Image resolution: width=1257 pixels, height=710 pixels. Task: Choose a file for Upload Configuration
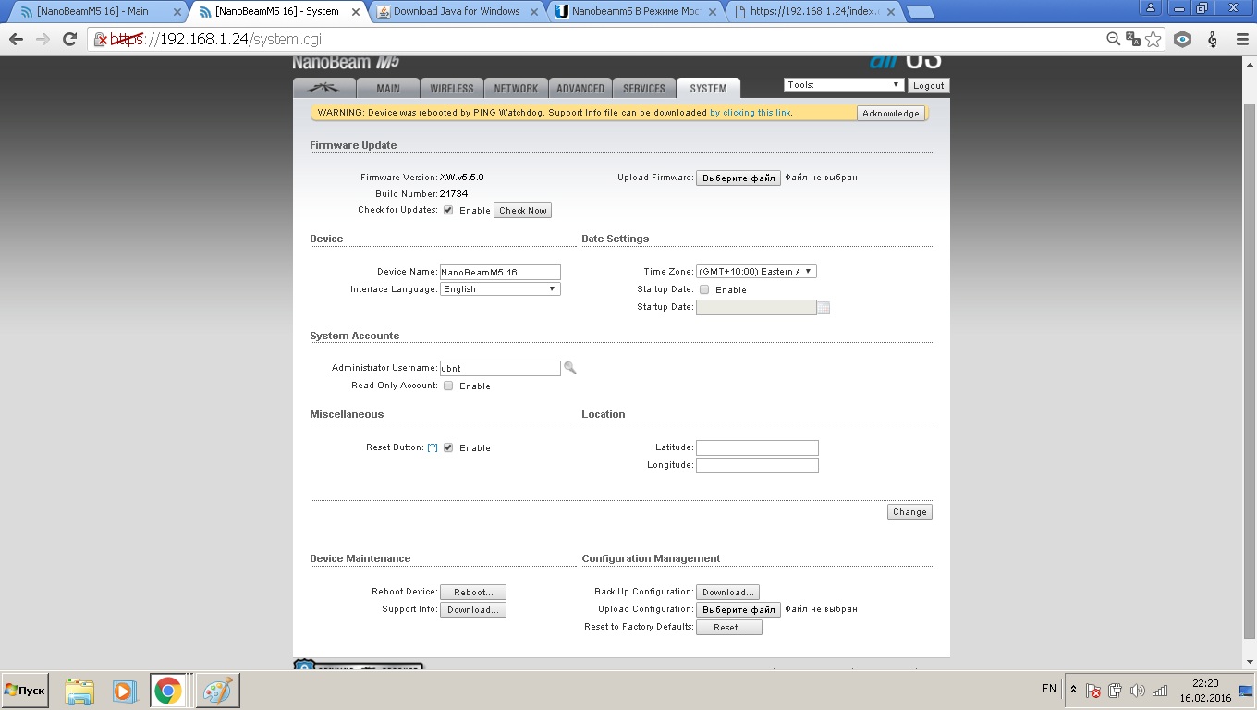(738, 610)
